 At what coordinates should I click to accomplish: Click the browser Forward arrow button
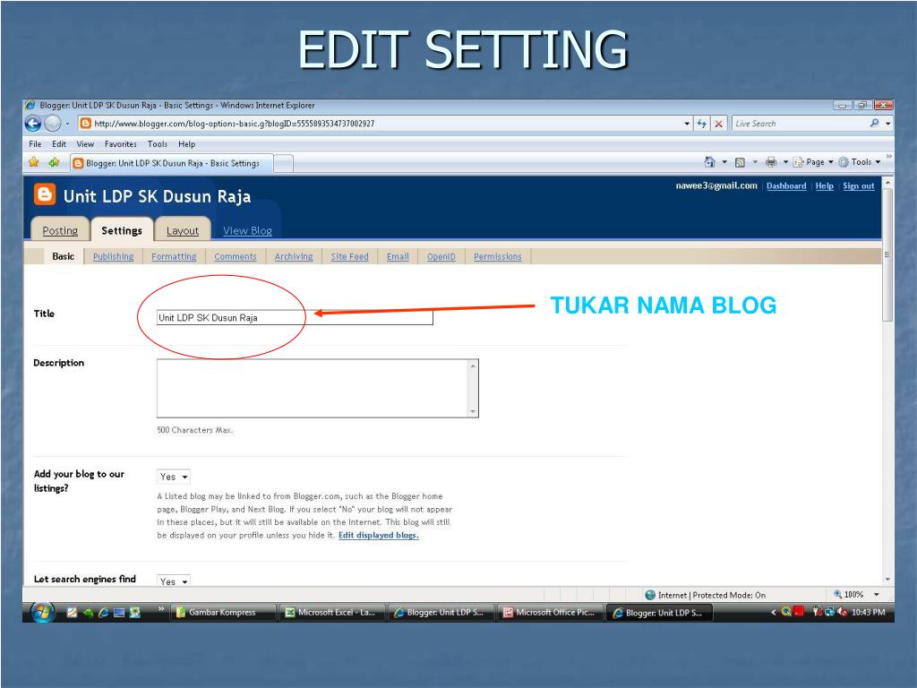(x=53, y=124)
